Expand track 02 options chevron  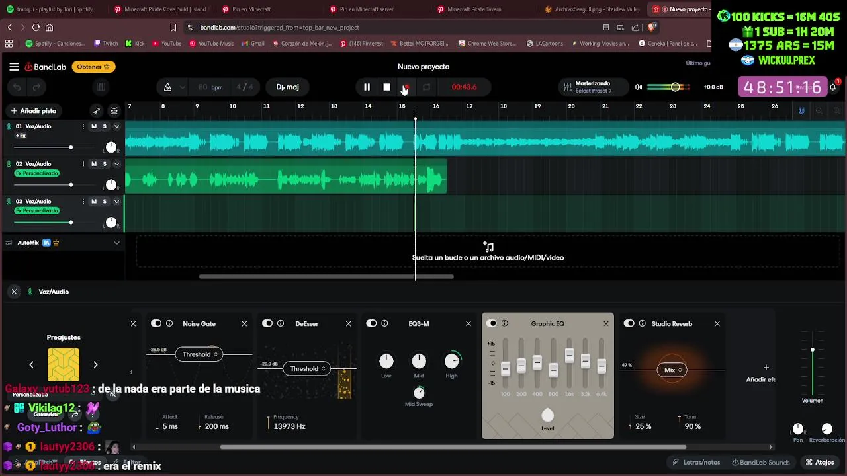tap(116, 164)
